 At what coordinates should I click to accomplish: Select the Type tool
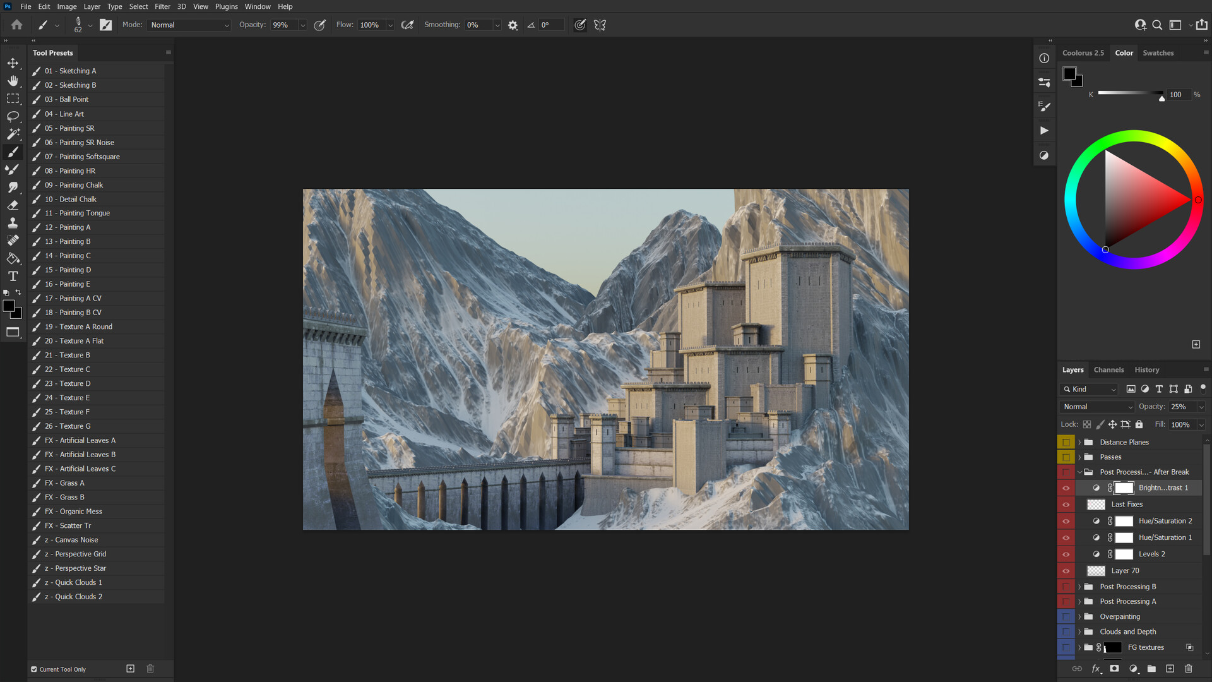(x=13, y=276)
